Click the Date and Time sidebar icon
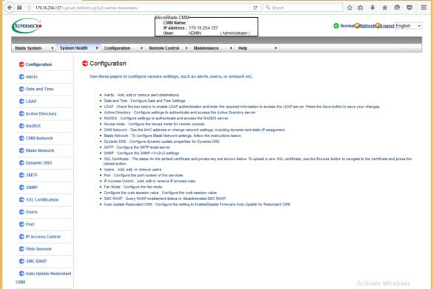Viewport: 433px width, 289px height. pyautogui.click(x=21, y=89)
